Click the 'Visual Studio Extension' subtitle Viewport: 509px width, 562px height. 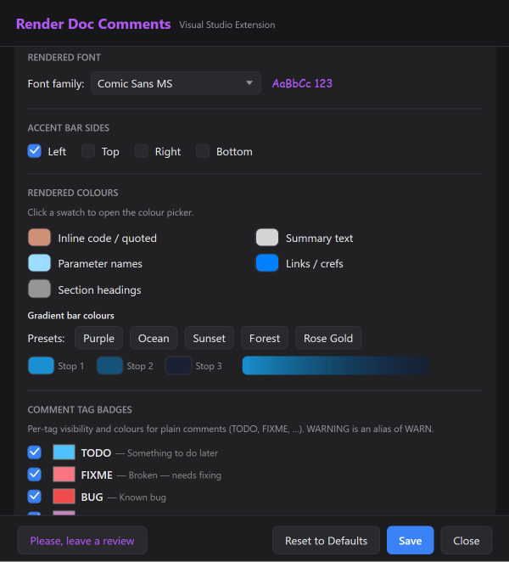pos(227,25)
